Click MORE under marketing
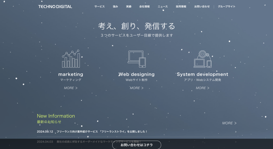 (71, 88)
